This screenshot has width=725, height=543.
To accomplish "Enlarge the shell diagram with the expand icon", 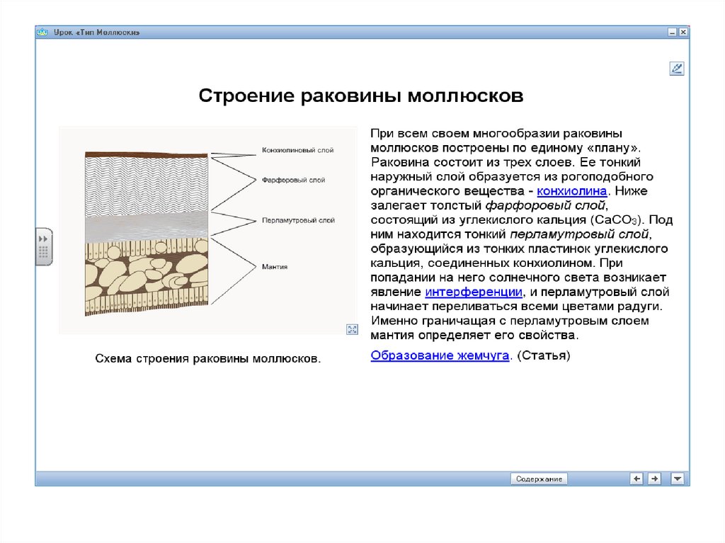I will coord(351,328).
